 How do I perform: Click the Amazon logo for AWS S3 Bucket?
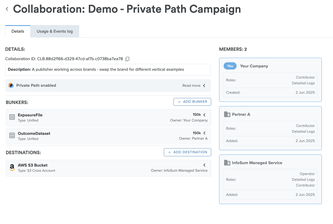pos(12,167)
